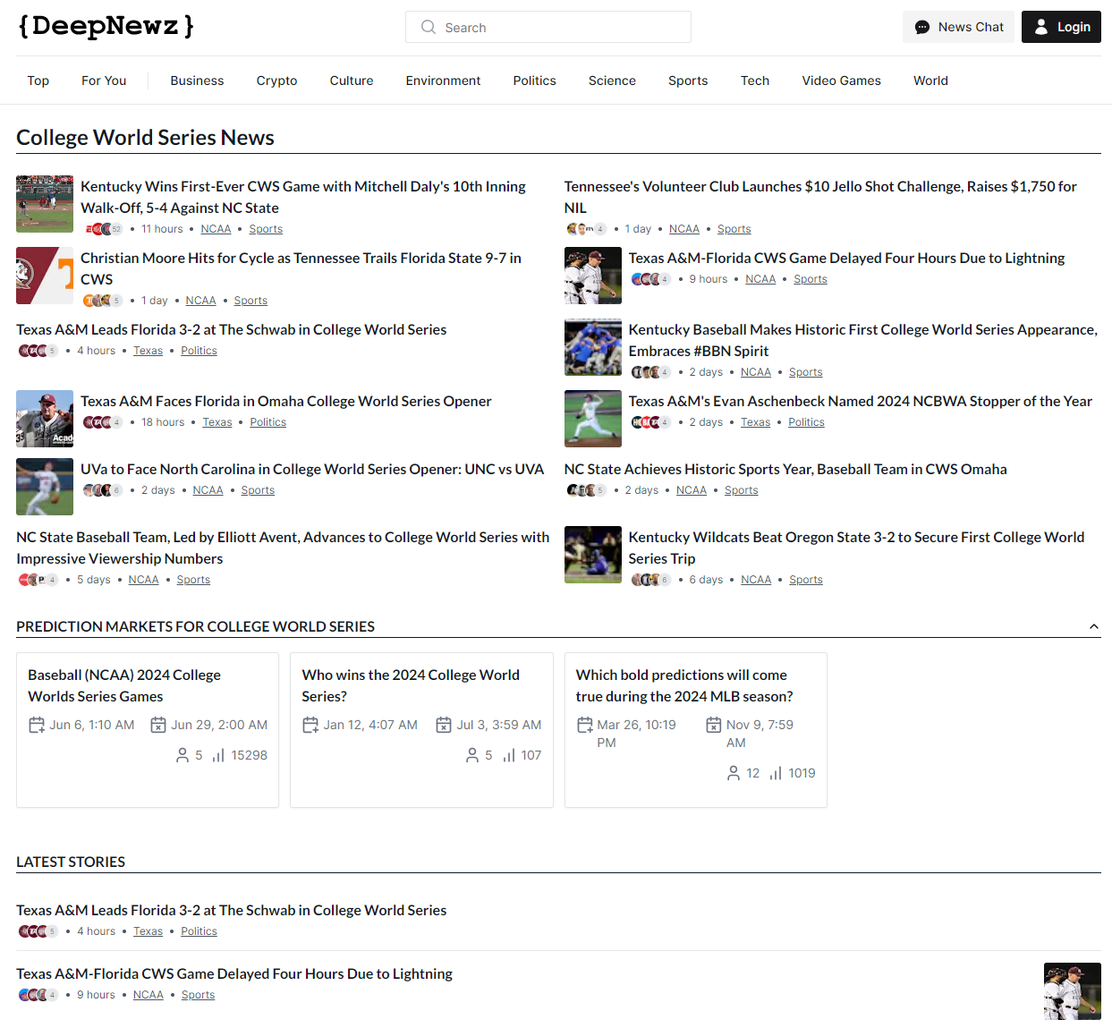1112x1028 pixels.
Task: Click volume bars icon next to 1019
Action: (x=776, y=773)
